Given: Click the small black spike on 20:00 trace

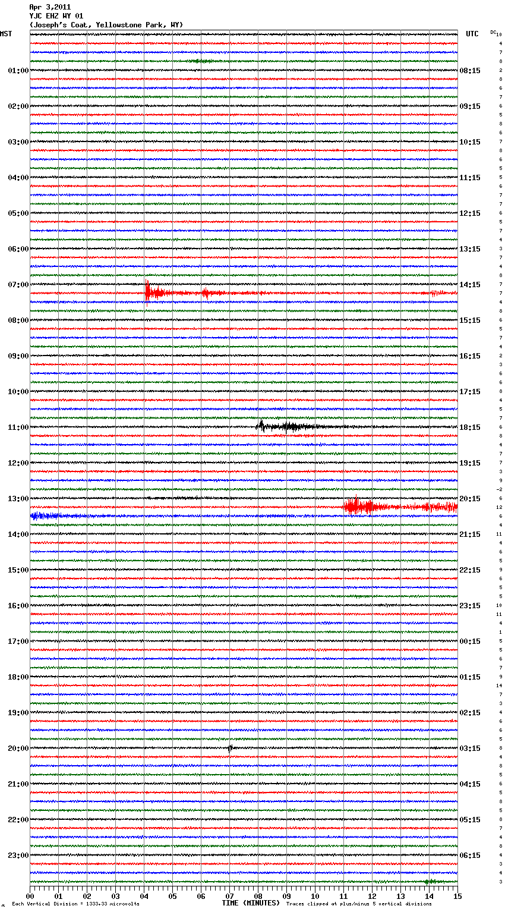Looking at the screenshot, I should [230, 749].
